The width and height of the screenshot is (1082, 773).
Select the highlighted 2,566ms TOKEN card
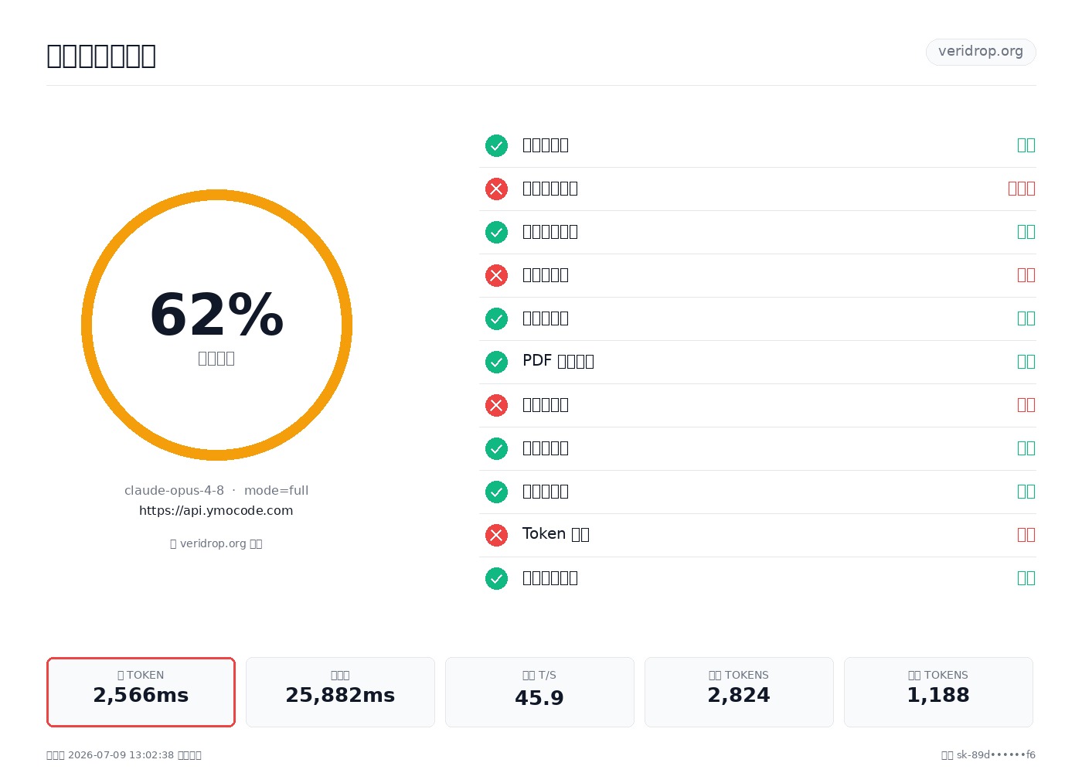click(141, 692)
